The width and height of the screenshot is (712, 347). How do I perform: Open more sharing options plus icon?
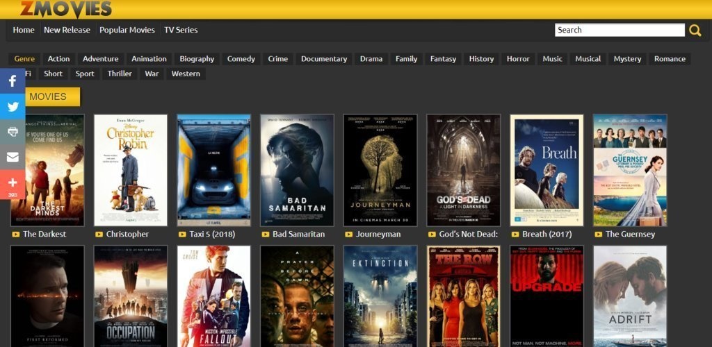pyautogui.click(x=13, y=183)
